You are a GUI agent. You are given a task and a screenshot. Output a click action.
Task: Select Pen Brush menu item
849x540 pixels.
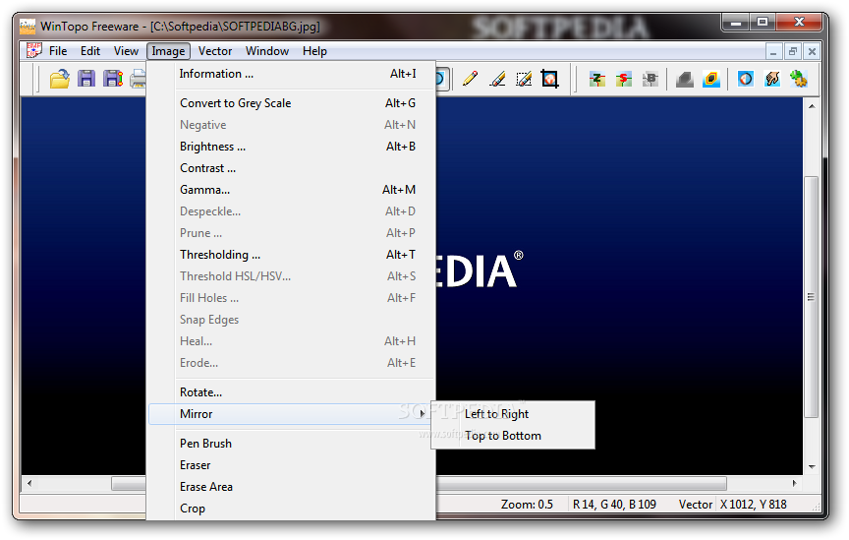292,444
